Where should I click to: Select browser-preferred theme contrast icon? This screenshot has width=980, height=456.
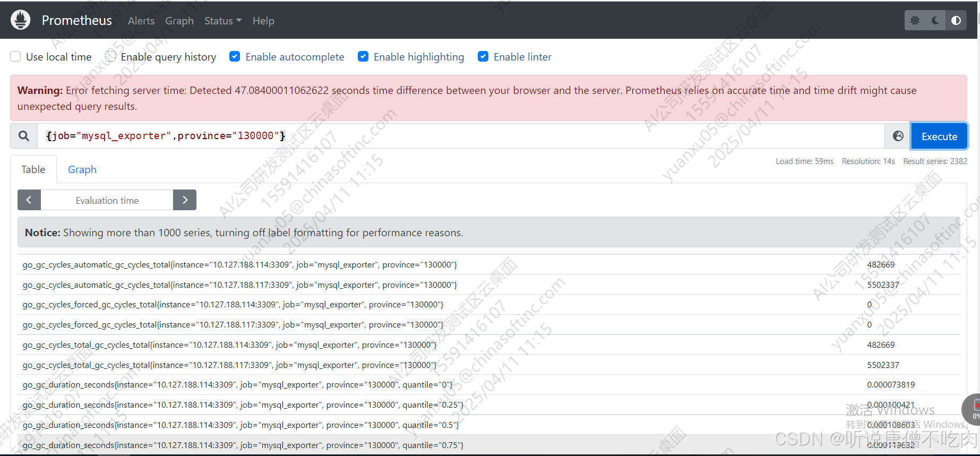click(x=956, y=20)
